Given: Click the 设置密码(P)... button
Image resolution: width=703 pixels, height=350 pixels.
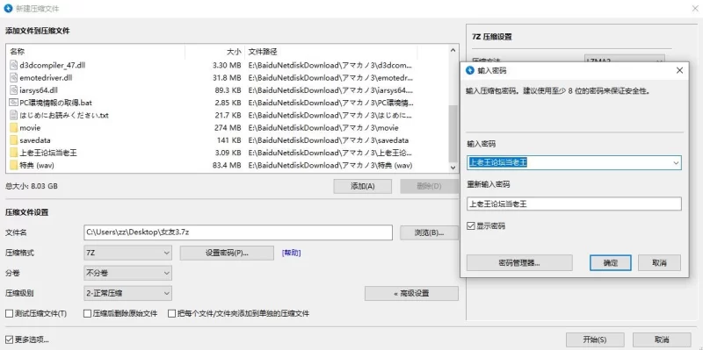Looking at the screenshot, I should [227, 253].
